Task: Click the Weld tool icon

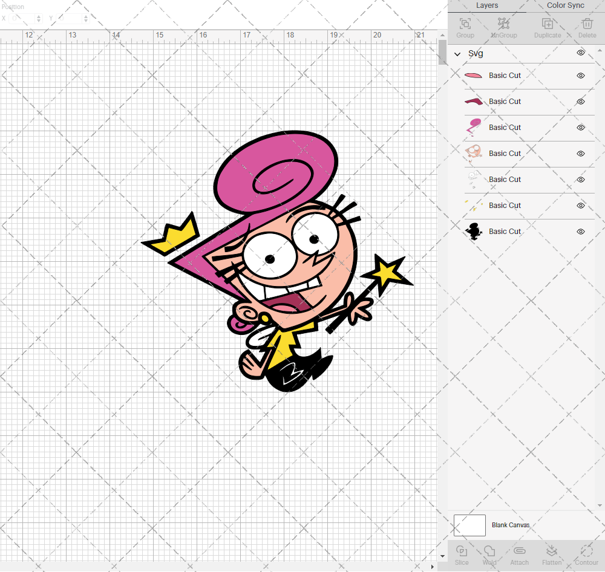Action: (x=489, y=551)
